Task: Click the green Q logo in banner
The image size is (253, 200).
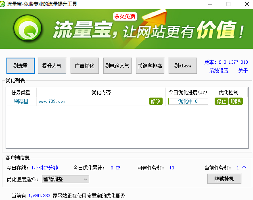Action: 27,28
